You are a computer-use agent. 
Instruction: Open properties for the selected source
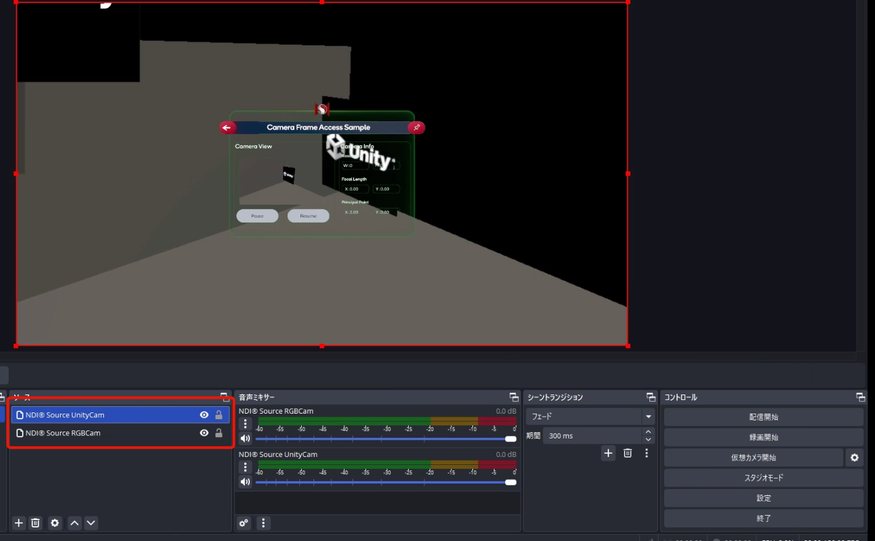[55, 523]
